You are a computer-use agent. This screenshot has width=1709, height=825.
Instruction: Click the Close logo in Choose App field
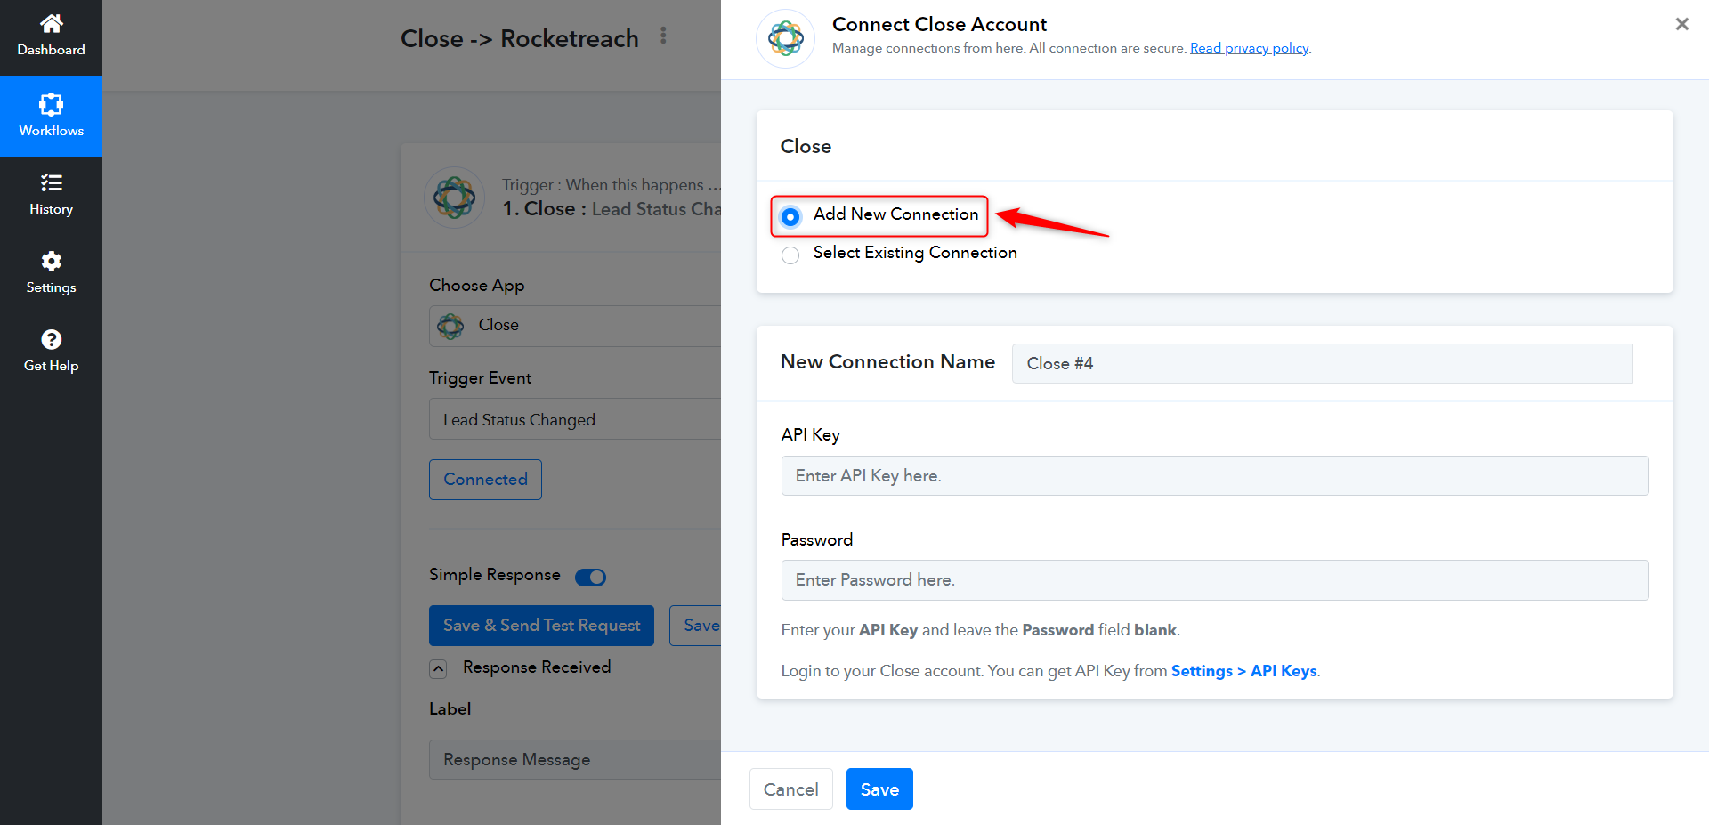click(x=450, y=326)
